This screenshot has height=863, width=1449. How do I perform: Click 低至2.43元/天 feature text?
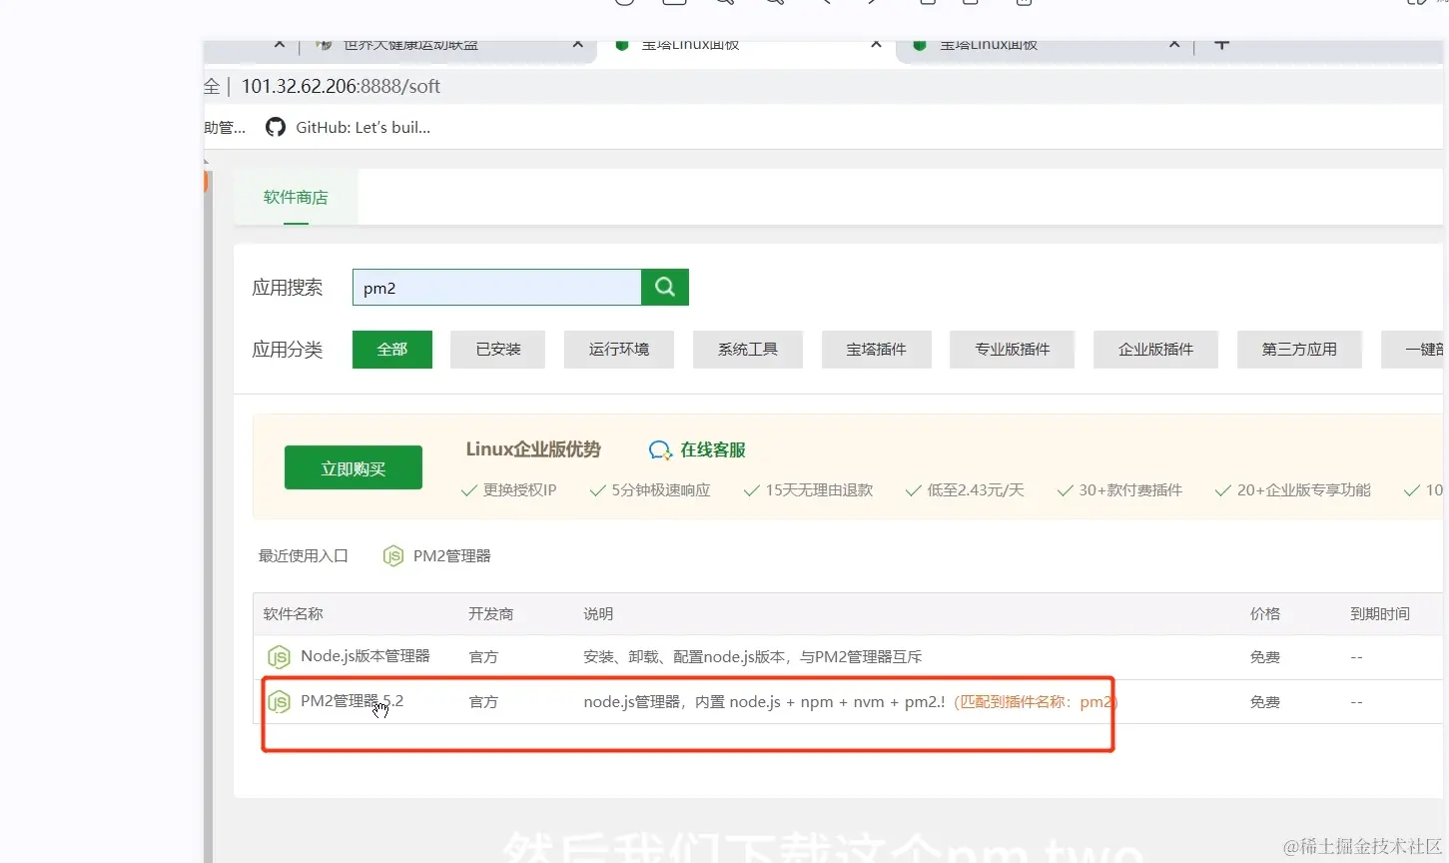tap(976, 490)
